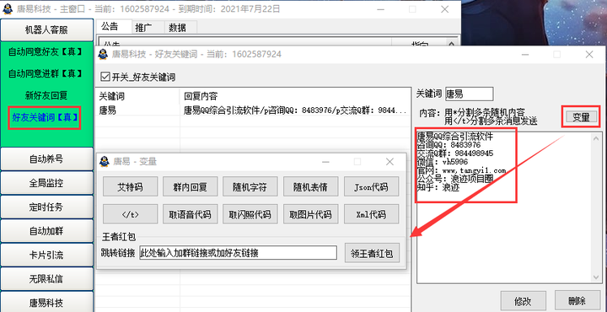Click the penguin icon in main window title
607x312 pixels.
pyautogui.click(x=8, y=9)
